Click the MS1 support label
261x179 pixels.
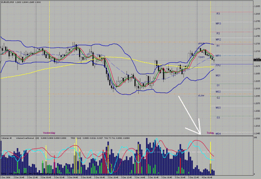tap(218, 76)
